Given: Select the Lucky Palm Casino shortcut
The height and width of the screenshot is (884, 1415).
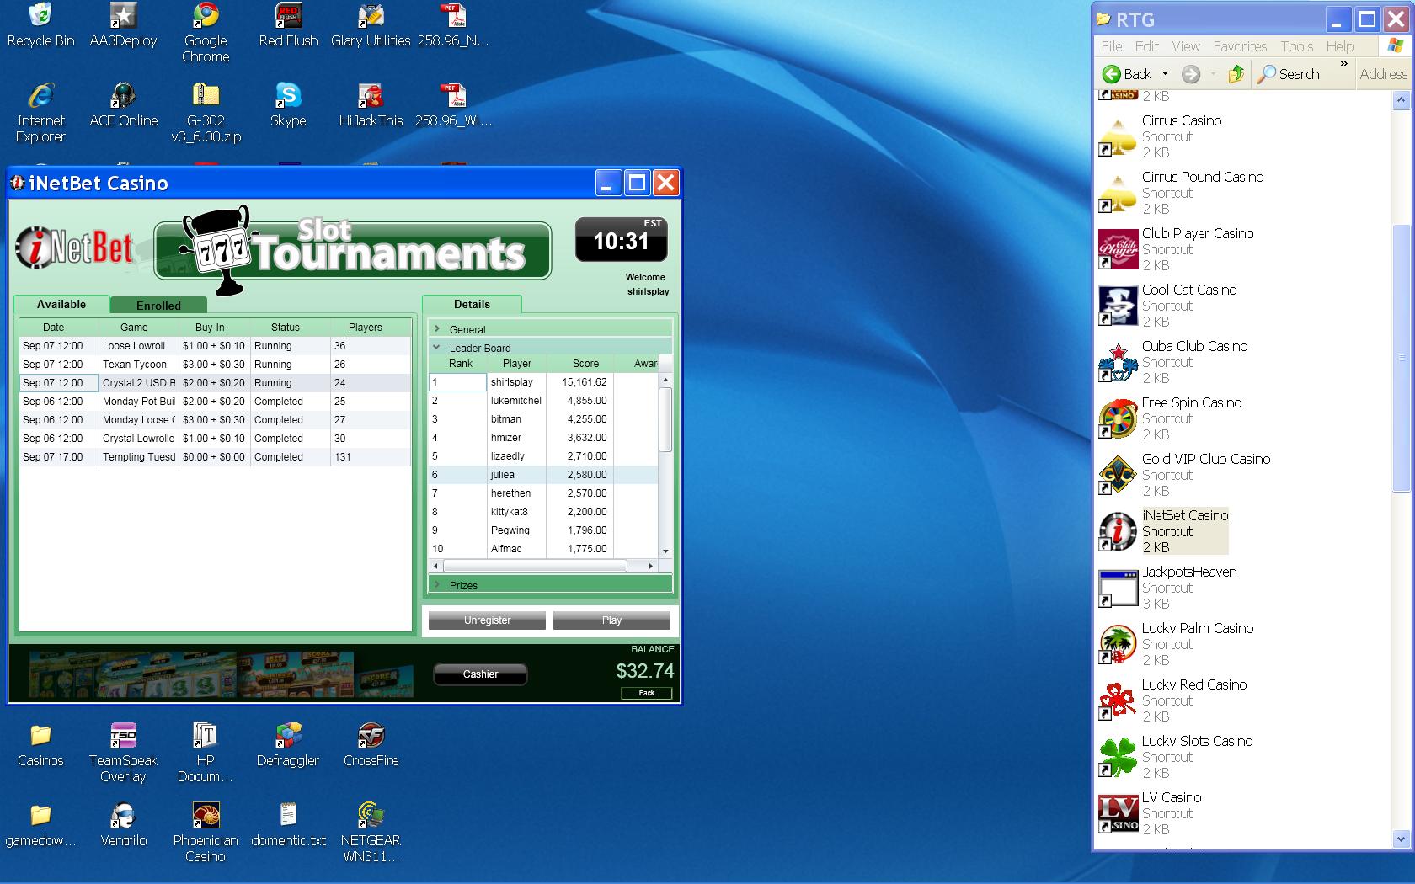Looking at the screenshot, I should coord(1177,644).
